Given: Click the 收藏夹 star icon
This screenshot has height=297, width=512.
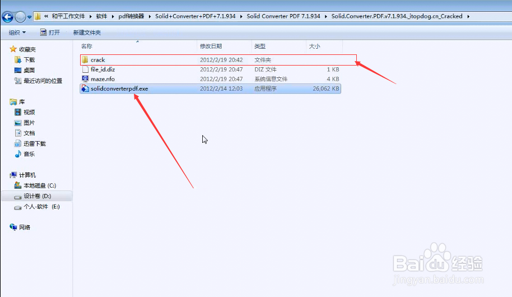Looking at the screenshot, I should [x=13, y=49].
